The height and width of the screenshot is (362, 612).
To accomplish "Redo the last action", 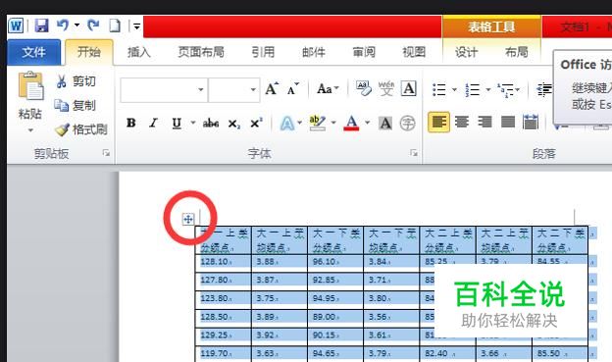I will (93, 26).
